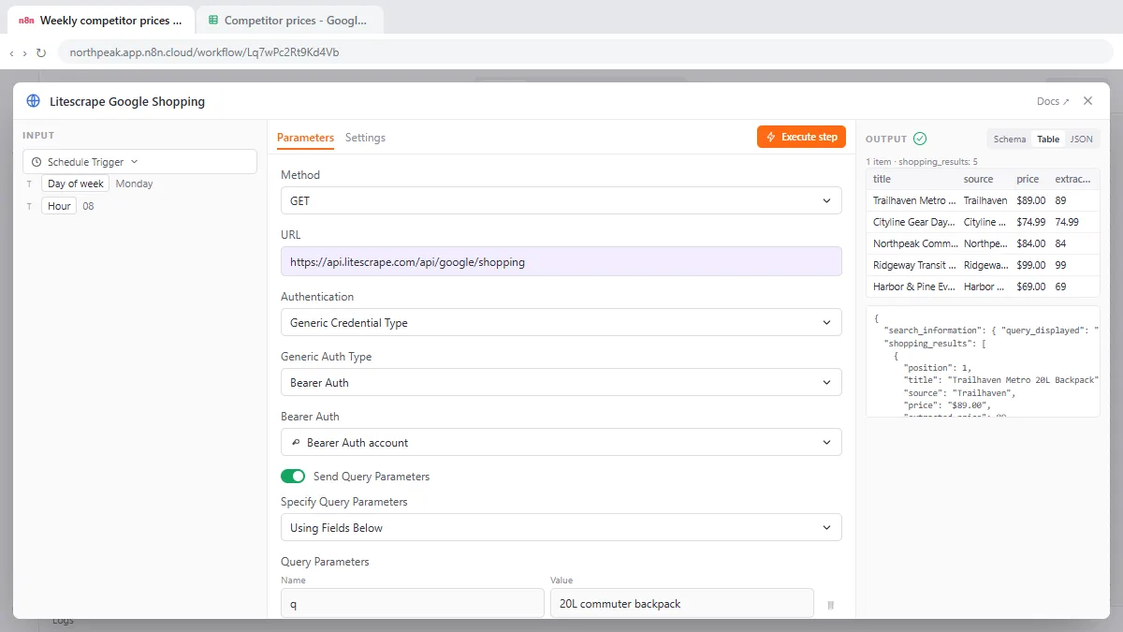Click the query parameter Name field containing q
This screenshot has width=1123, height=632.
pos(413,604)
